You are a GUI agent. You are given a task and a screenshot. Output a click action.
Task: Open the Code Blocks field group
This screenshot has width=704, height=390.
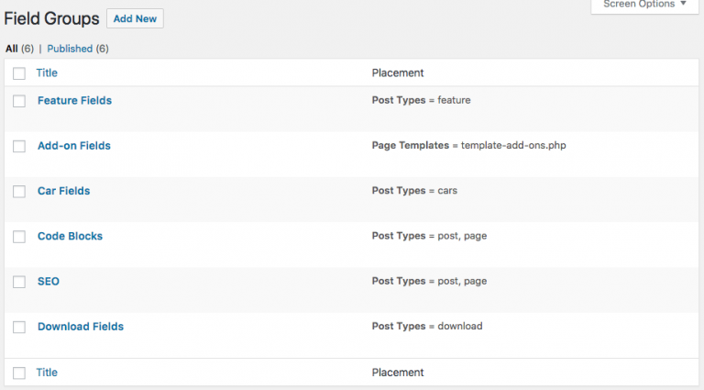70,236
